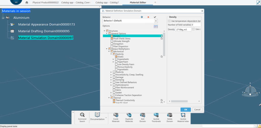
Task: Click the Density value input field
Action: 183,29
